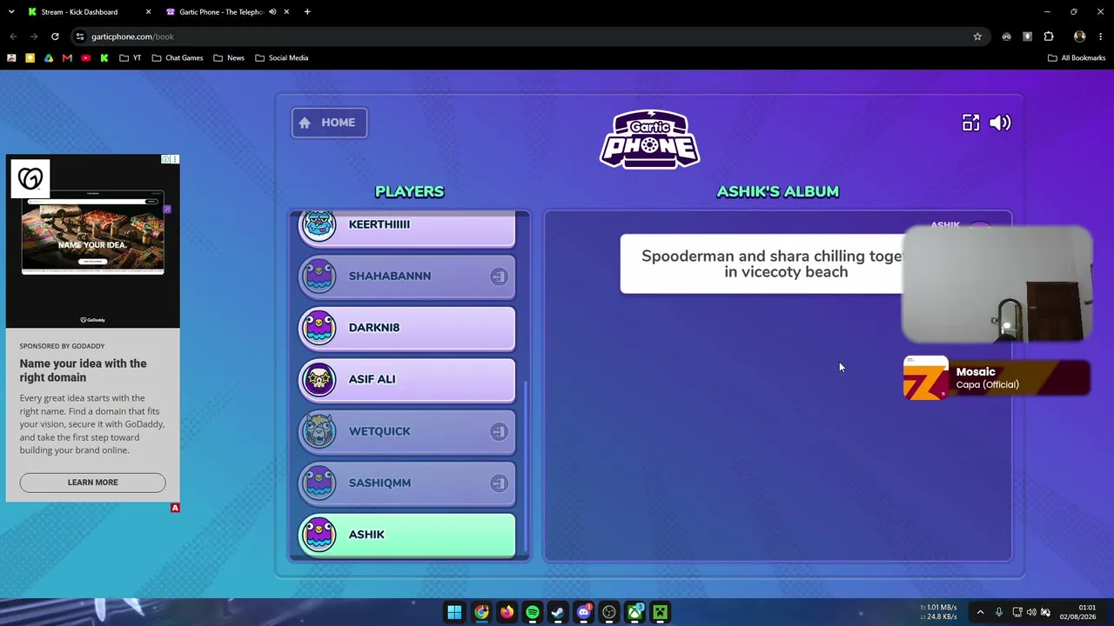Select player ASHIK in the players list
Screen dimensions: 1114x626
[407, 535]
